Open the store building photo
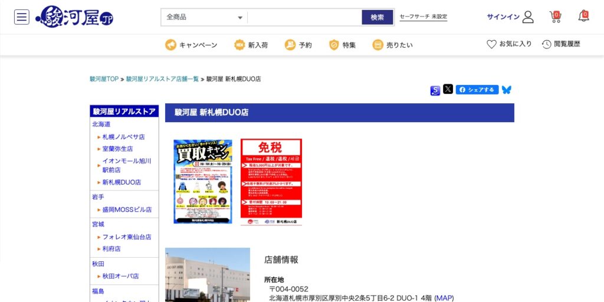The width and height of the screenshot is (604, 302). coord(208,275)
